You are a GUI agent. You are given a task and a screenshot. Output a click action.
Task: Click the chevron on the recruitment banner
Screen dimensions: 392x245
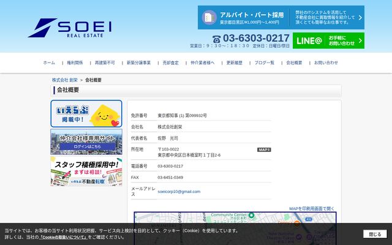pyautogui.click(x=360, y=18)
